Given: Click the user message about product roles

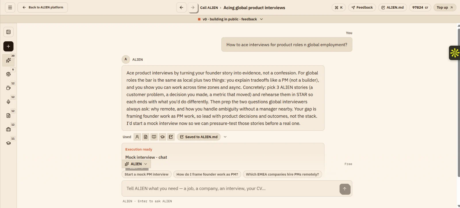Looking at the screenshot, I should 287,45.
